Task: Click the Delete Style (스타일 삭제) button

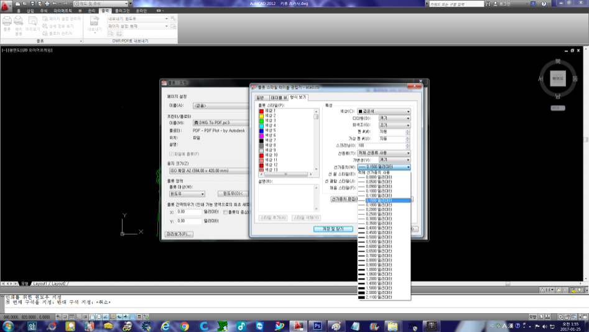Action: 306,217
